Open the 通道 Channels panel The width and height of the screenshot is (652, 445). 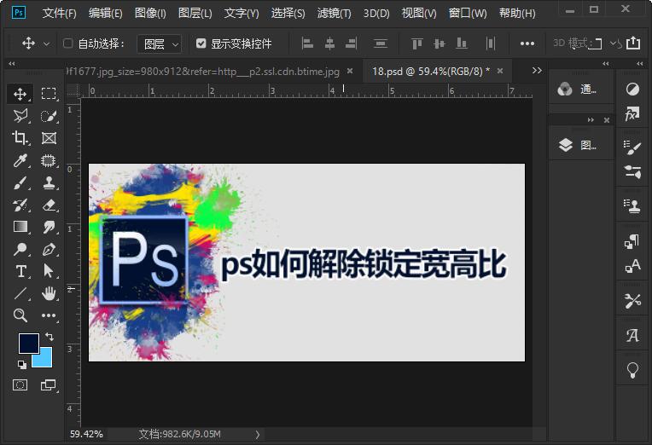pyautogui.click(x=578, y=89)
